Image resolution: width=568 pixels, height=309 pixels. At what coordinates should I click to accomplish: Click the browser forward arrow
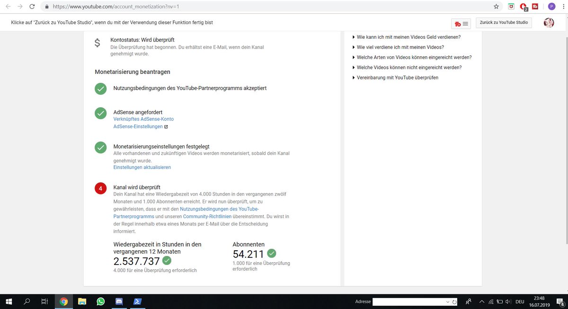click(x=20, y=7)
